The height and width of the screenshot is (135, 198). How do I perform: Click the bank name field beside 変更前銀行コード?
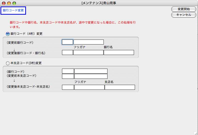[88, 42]
